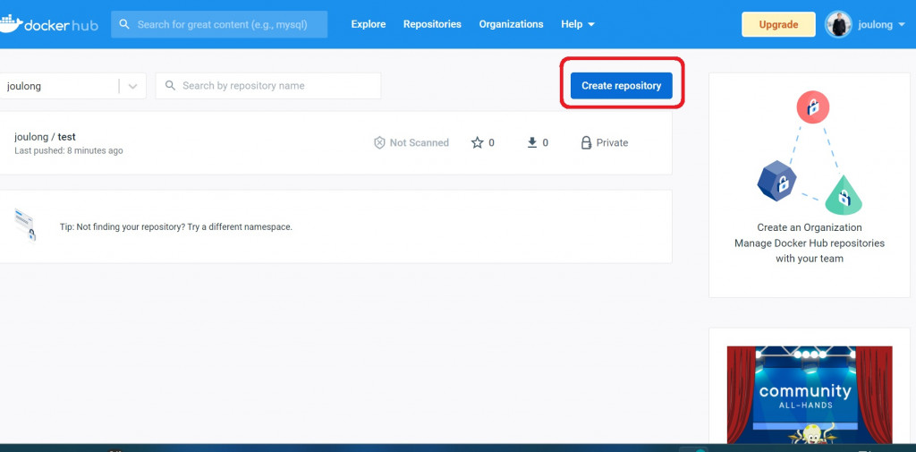Focus the Search for great content field
916x452 pixels.
click(219, 24)
